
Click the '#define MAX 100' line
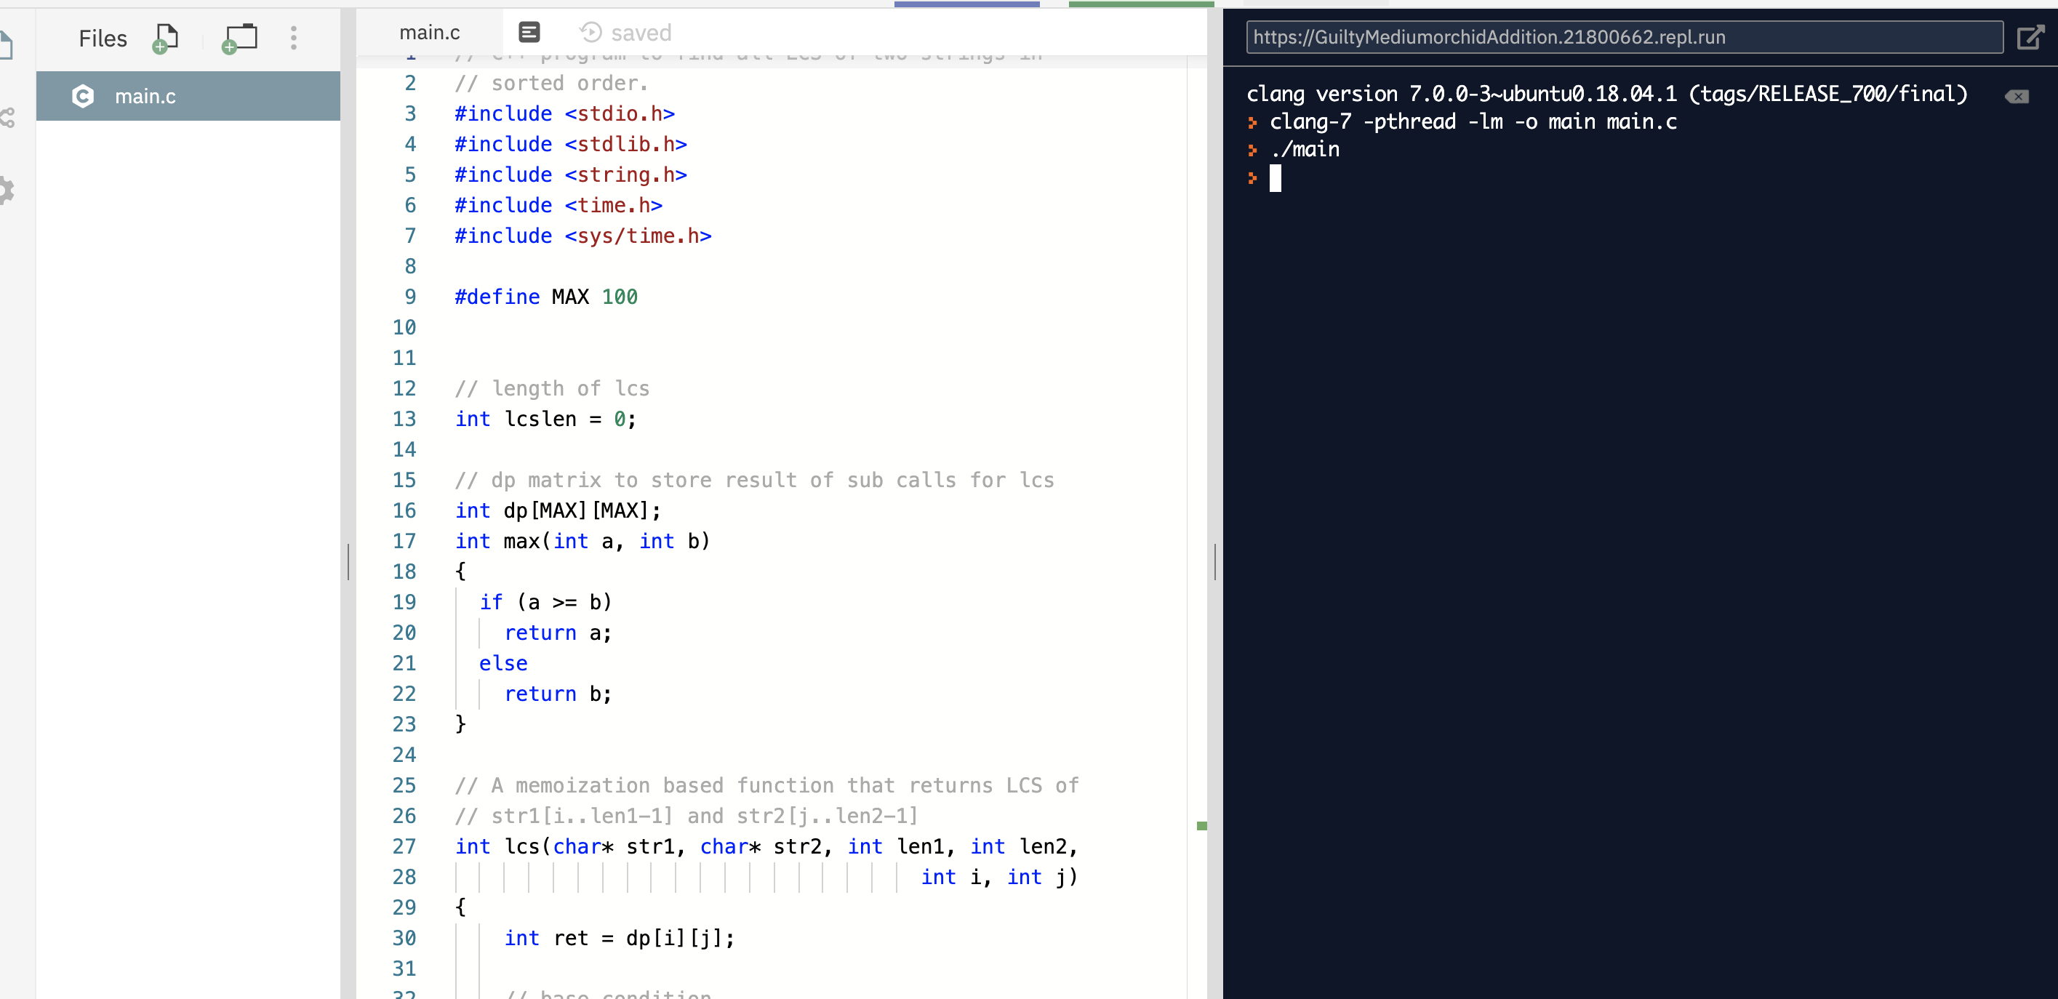point(545,297)
